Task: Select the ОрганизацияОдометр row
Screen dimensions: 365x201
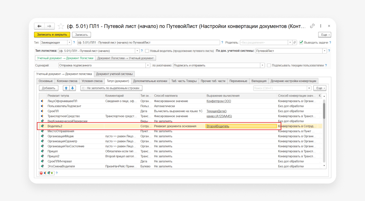Action: coord(180,141)
